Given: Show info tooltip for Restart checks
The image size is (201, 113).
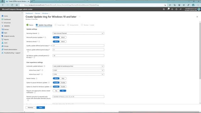Looking at the screenshot, I should point(36,78).
